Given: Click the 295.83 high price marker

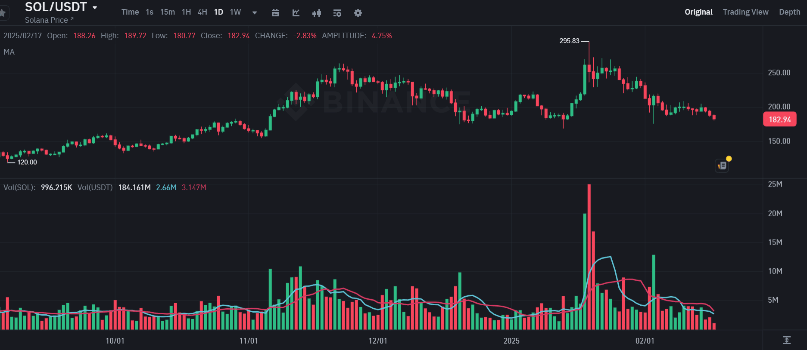Looking at the screenshot, I should (x=569, y=41).
